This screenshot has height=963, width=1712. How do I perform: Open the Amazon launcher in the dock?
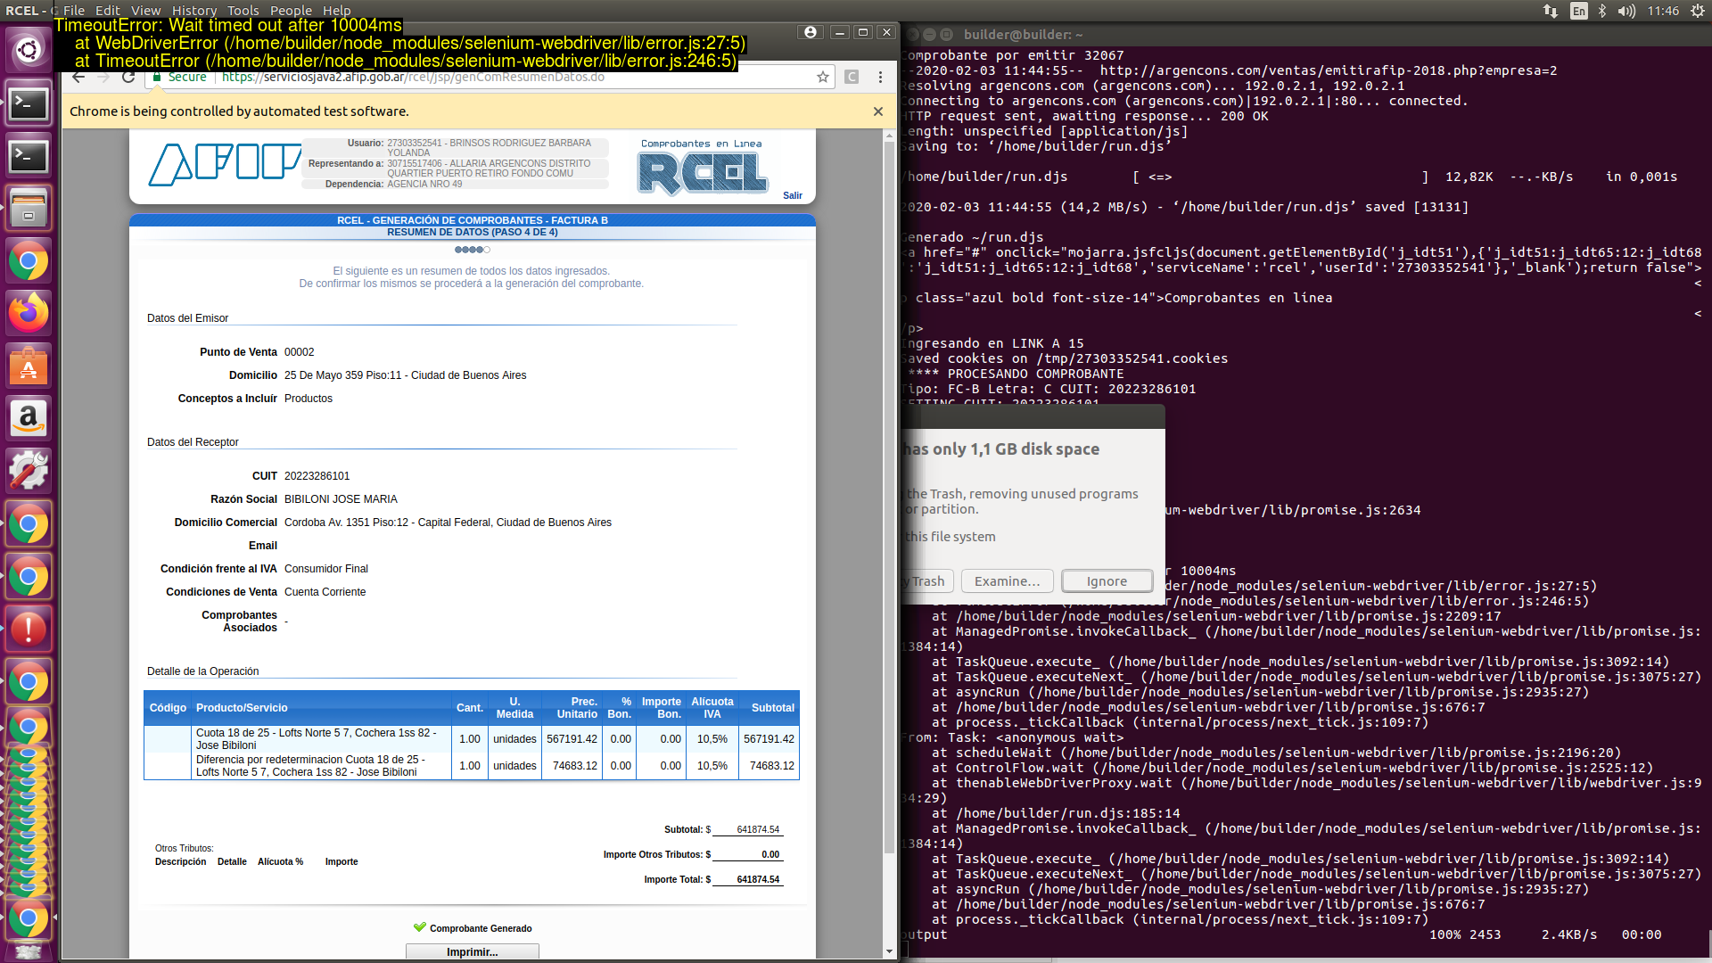click(29, 418)
